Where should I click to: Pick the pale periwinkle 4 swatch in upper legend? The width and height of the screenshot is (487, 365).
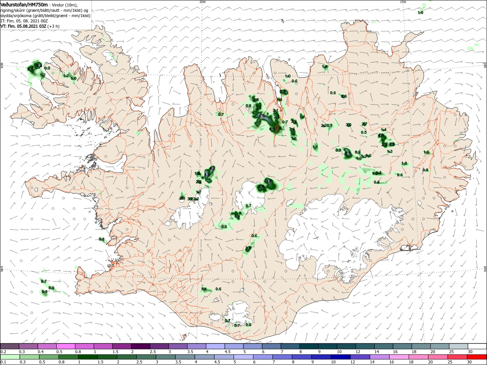click(x=215, y=346)
